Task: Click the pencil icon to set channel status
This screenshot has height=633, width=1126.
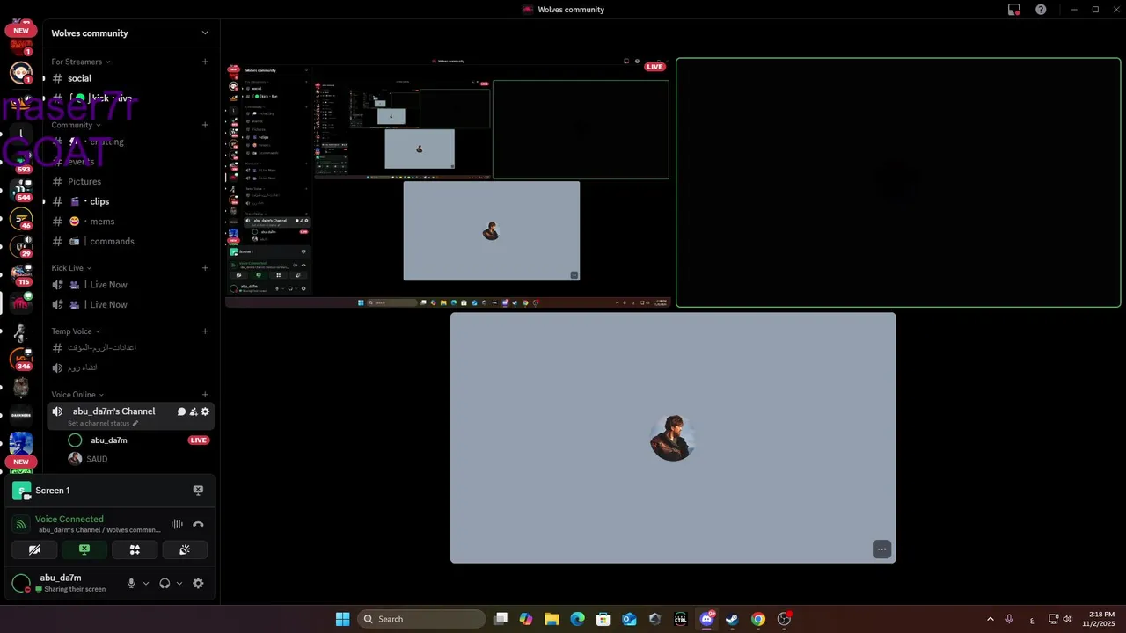Action: [135, 423]
